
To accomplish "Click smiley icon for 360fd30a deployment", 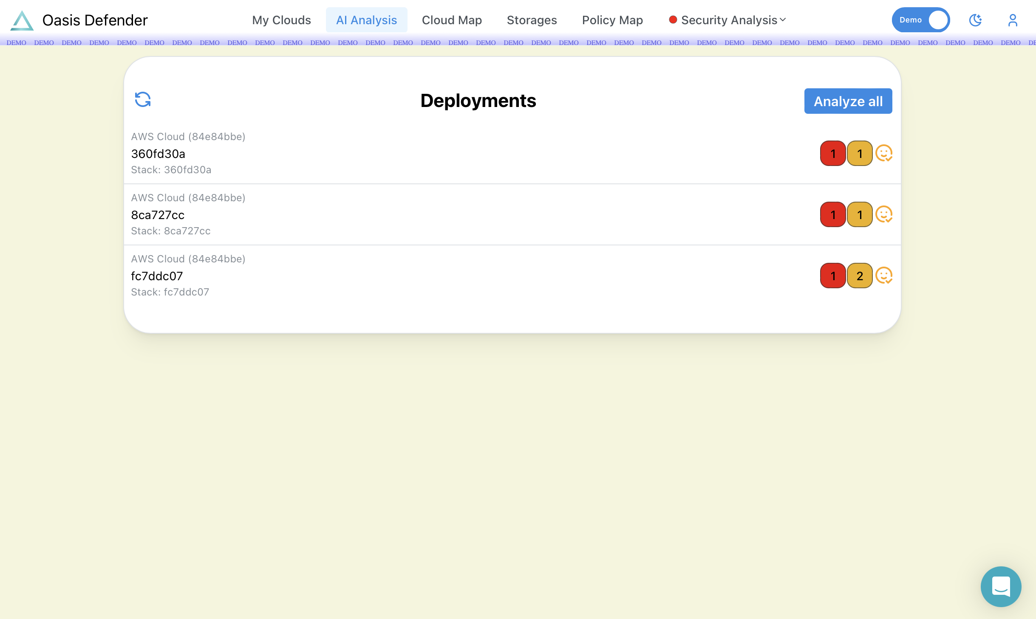I will 884,153.
